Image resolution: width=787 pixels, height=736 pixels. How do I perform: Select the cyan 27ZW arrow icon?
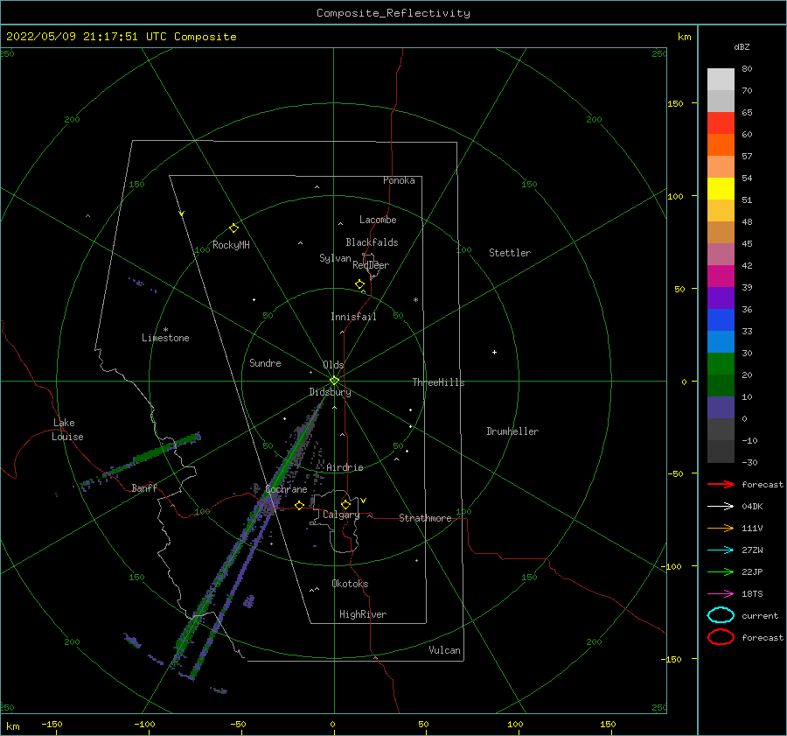point(721,550)
